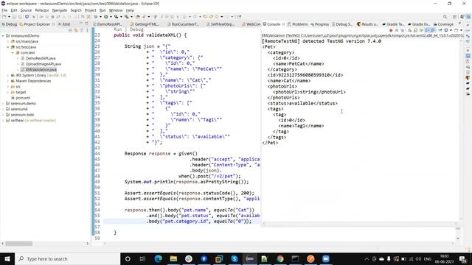Open Google Chrome from taskbar

tap(280, 258)
